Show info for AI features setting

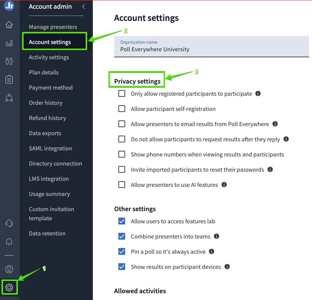tap(224, 185)
